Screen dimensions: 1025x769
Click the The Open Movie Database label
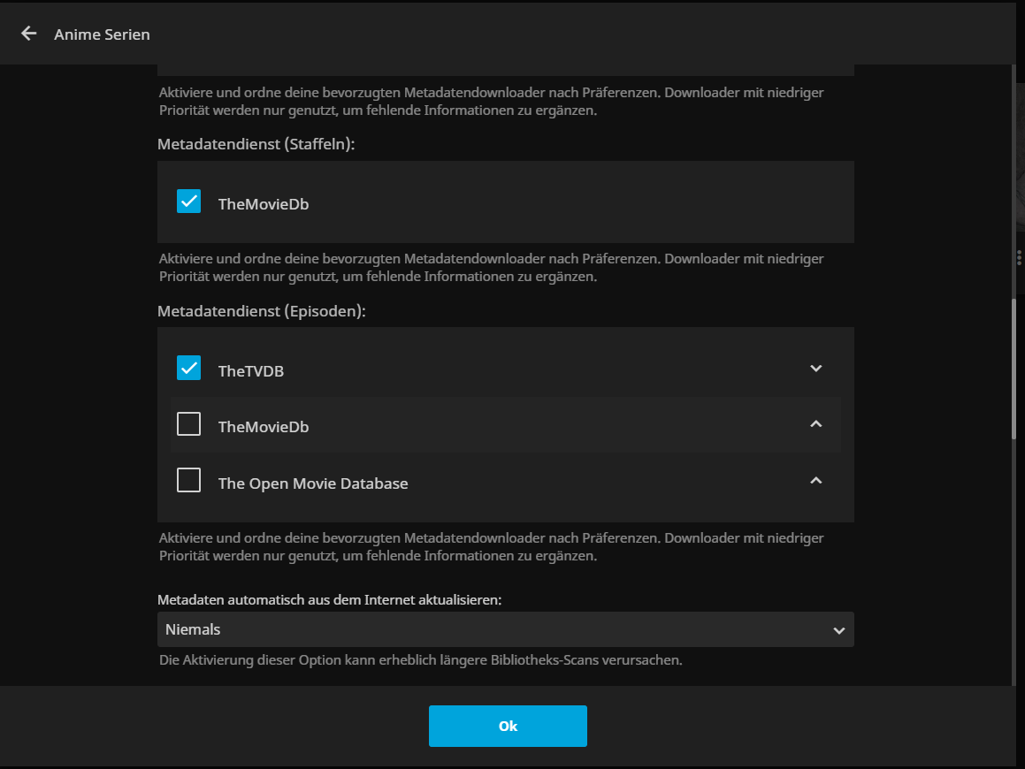click(x=313, y=483)
